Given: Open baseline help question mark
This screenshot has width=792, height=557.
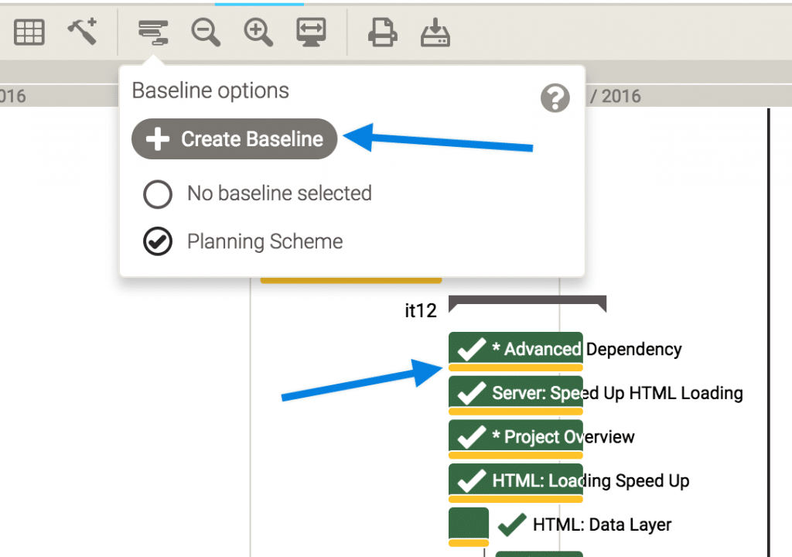Looking at the screenshot, I should 555,98.
